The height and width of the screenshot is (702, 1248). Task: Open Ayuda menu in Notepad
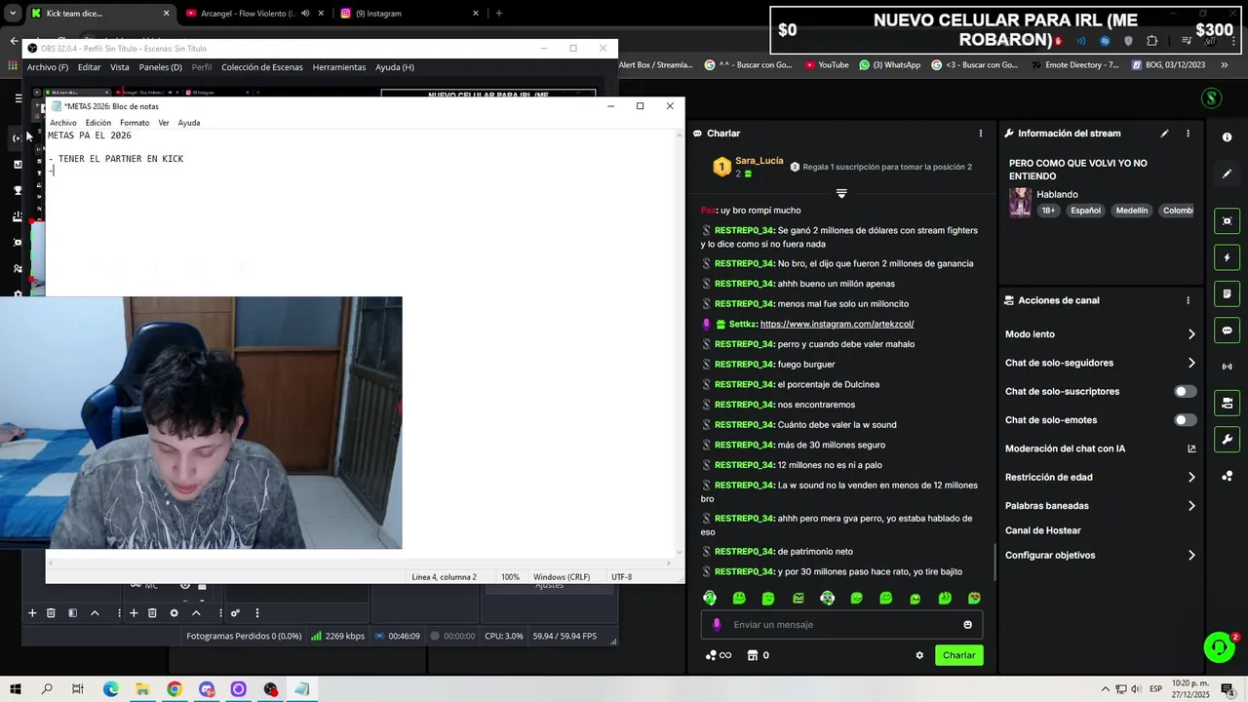189,123
